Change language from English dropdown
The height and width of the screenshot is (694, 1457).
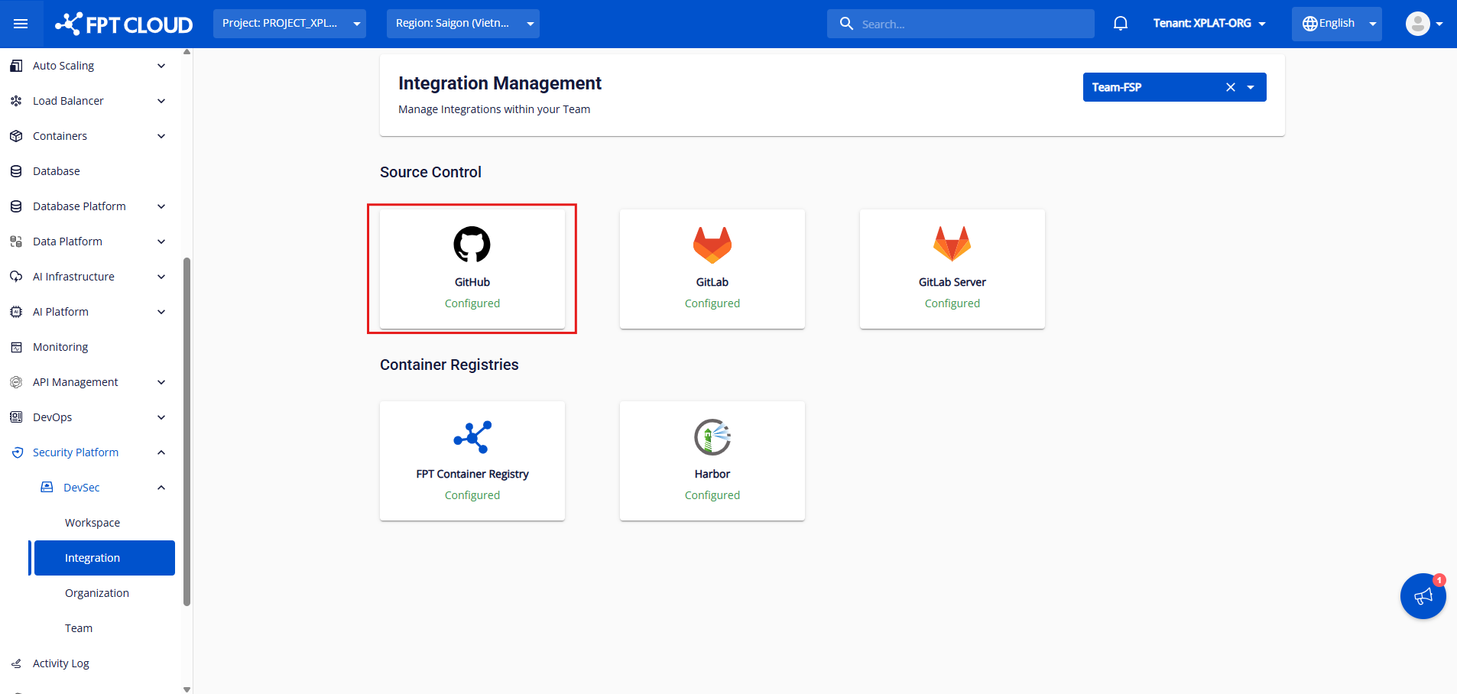click(x=1335, y=24)
